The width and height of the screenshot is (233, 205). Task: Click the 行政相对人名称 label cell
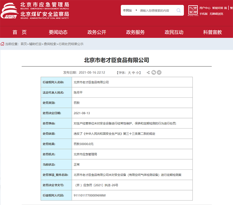click(56, 82)
